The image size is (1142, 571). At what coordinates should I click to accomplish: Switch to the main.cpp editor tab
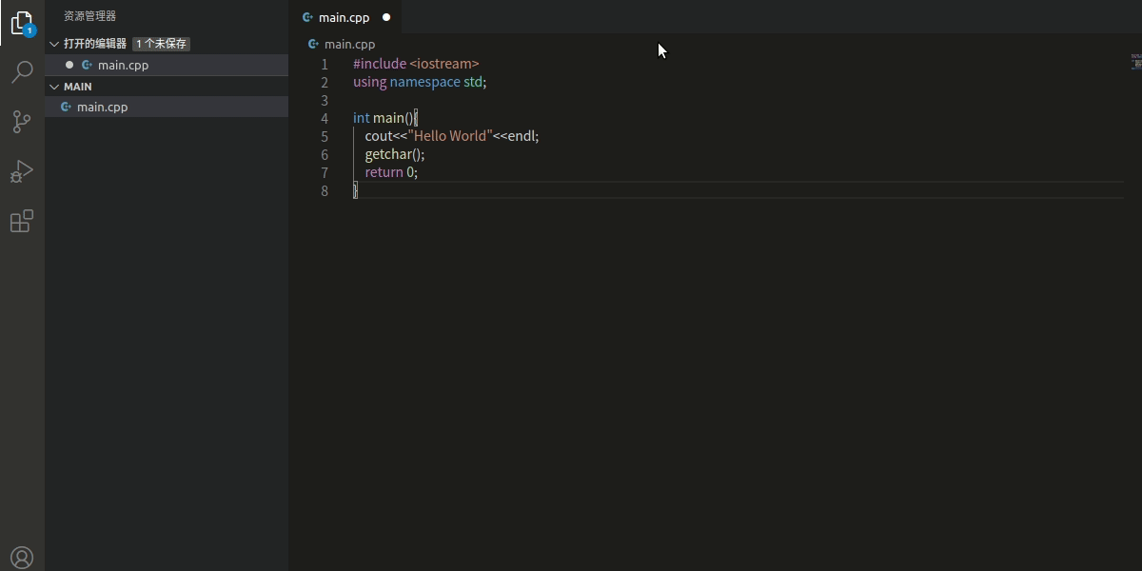pyautogui.click(x=345, y=16)
